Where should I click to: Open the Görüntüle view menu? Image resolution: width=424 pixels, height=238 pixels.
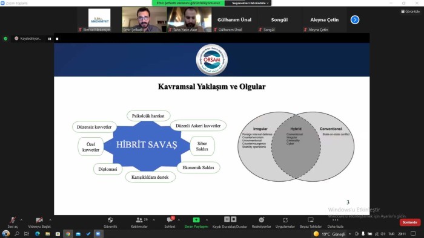[411, 11]
